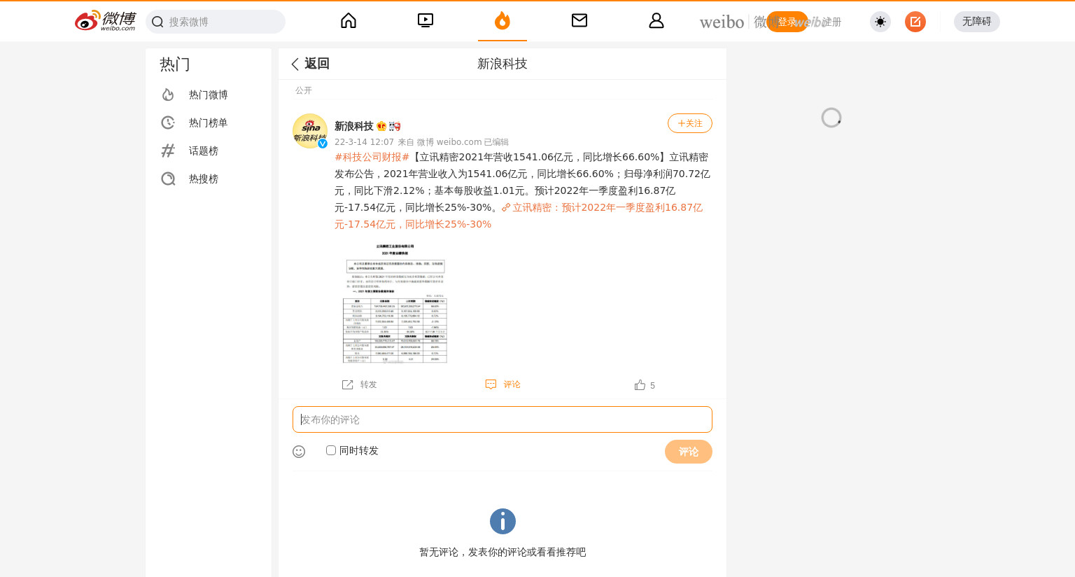Click the 发布你的评论 comment field
The width and height of the screenshot is (1075, 577).
[x=503, y=419]
